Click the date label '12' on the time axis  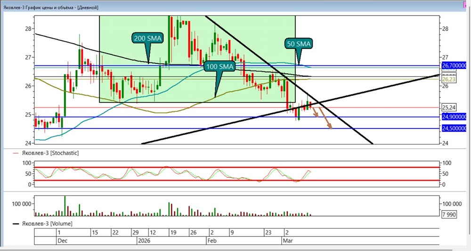coord(153,232)
